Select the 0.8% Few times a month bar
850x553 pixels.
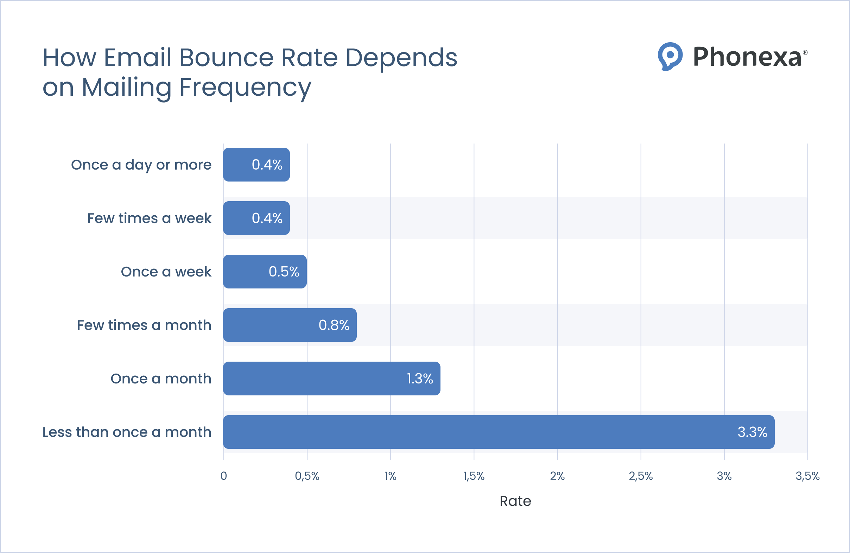[289, 325]
